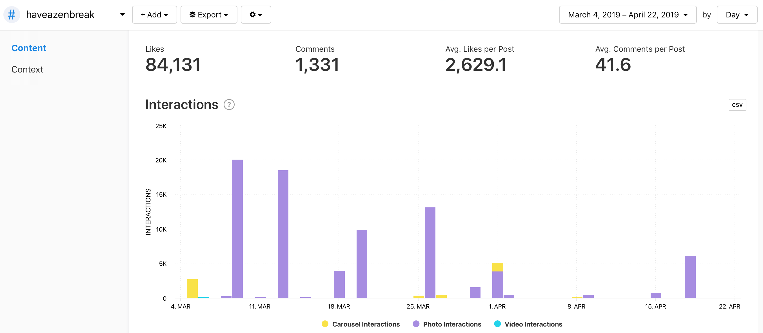This screenshot has width=763, height=333.
Task: Toggle Video Interactions legend series
Action: tap(533, 324)
